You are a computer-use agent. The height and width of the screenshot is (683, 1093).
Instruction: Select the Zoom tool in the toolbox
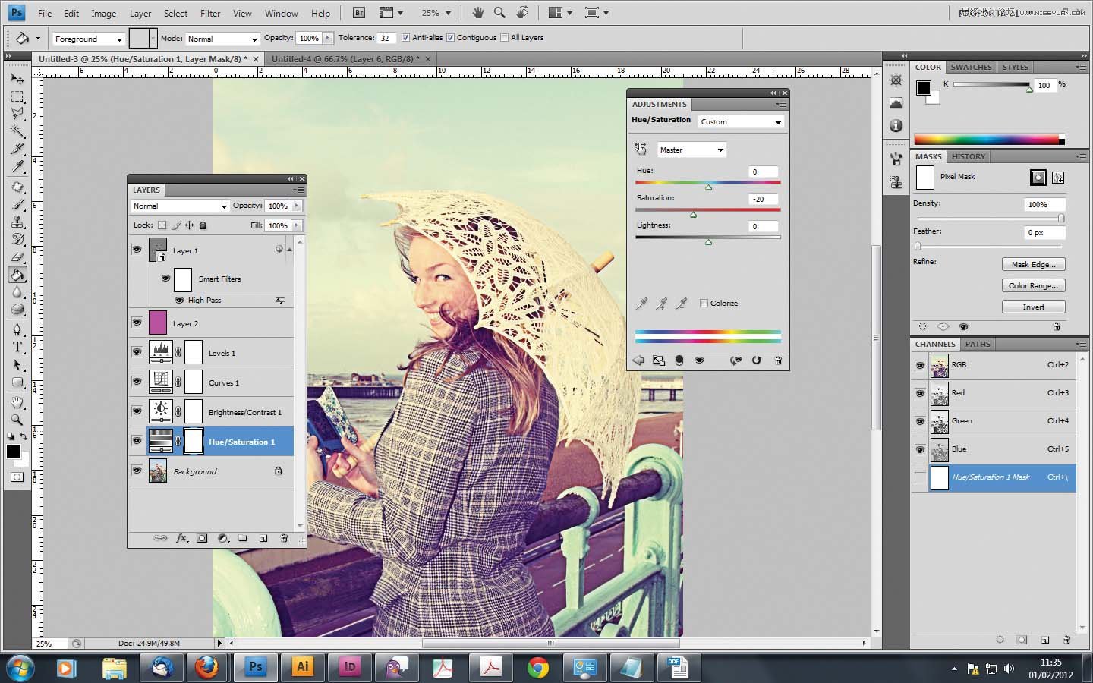(17, 420)
